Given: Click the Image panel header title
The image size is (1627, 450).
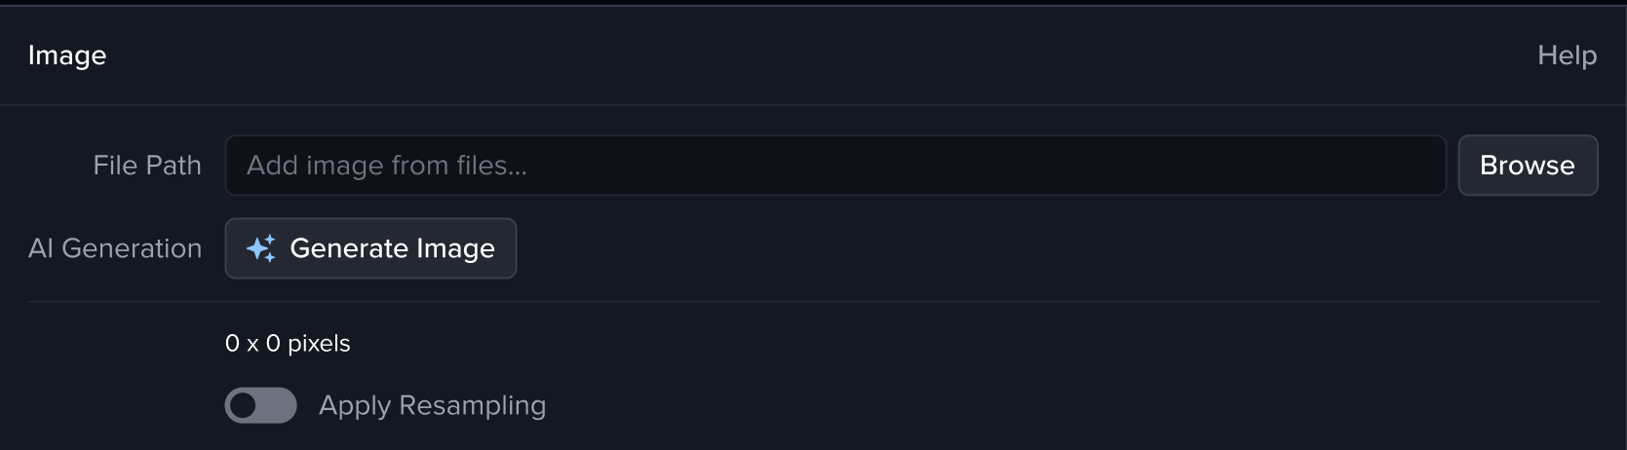Looking at the screenshot, I should [x=67, y=56].
